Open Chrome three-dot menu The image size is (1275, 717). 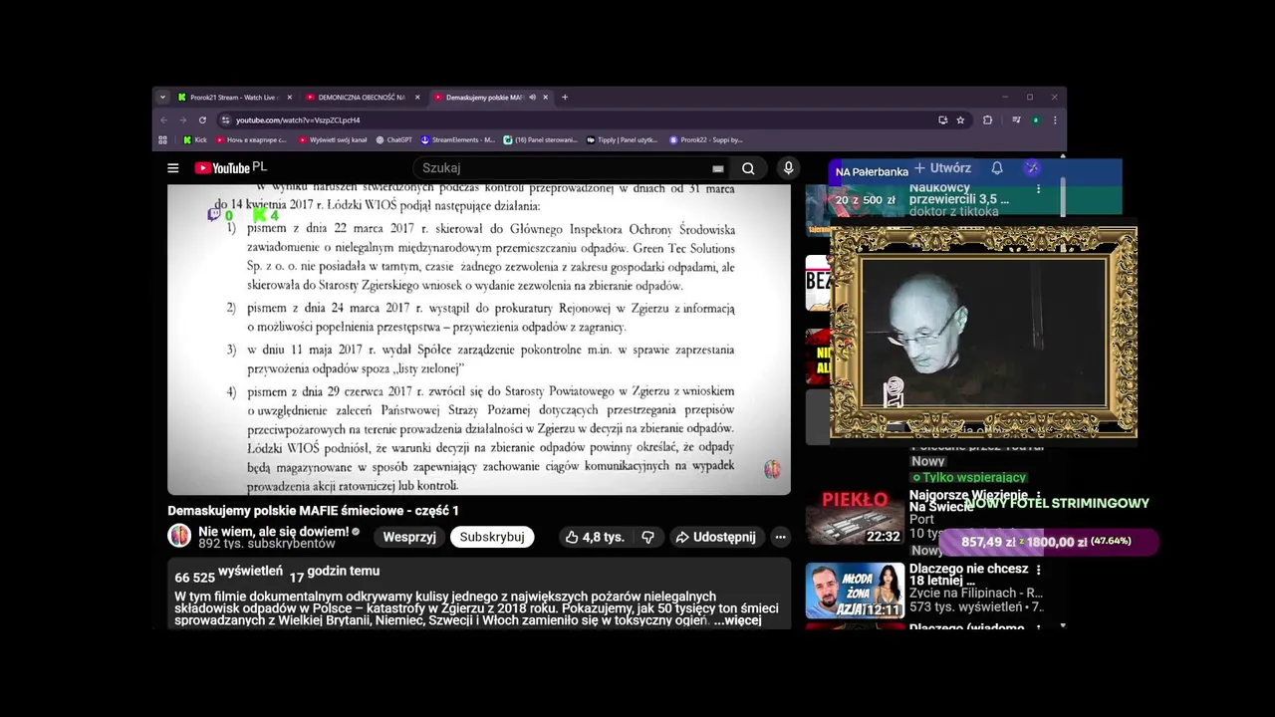(1055, 120)
